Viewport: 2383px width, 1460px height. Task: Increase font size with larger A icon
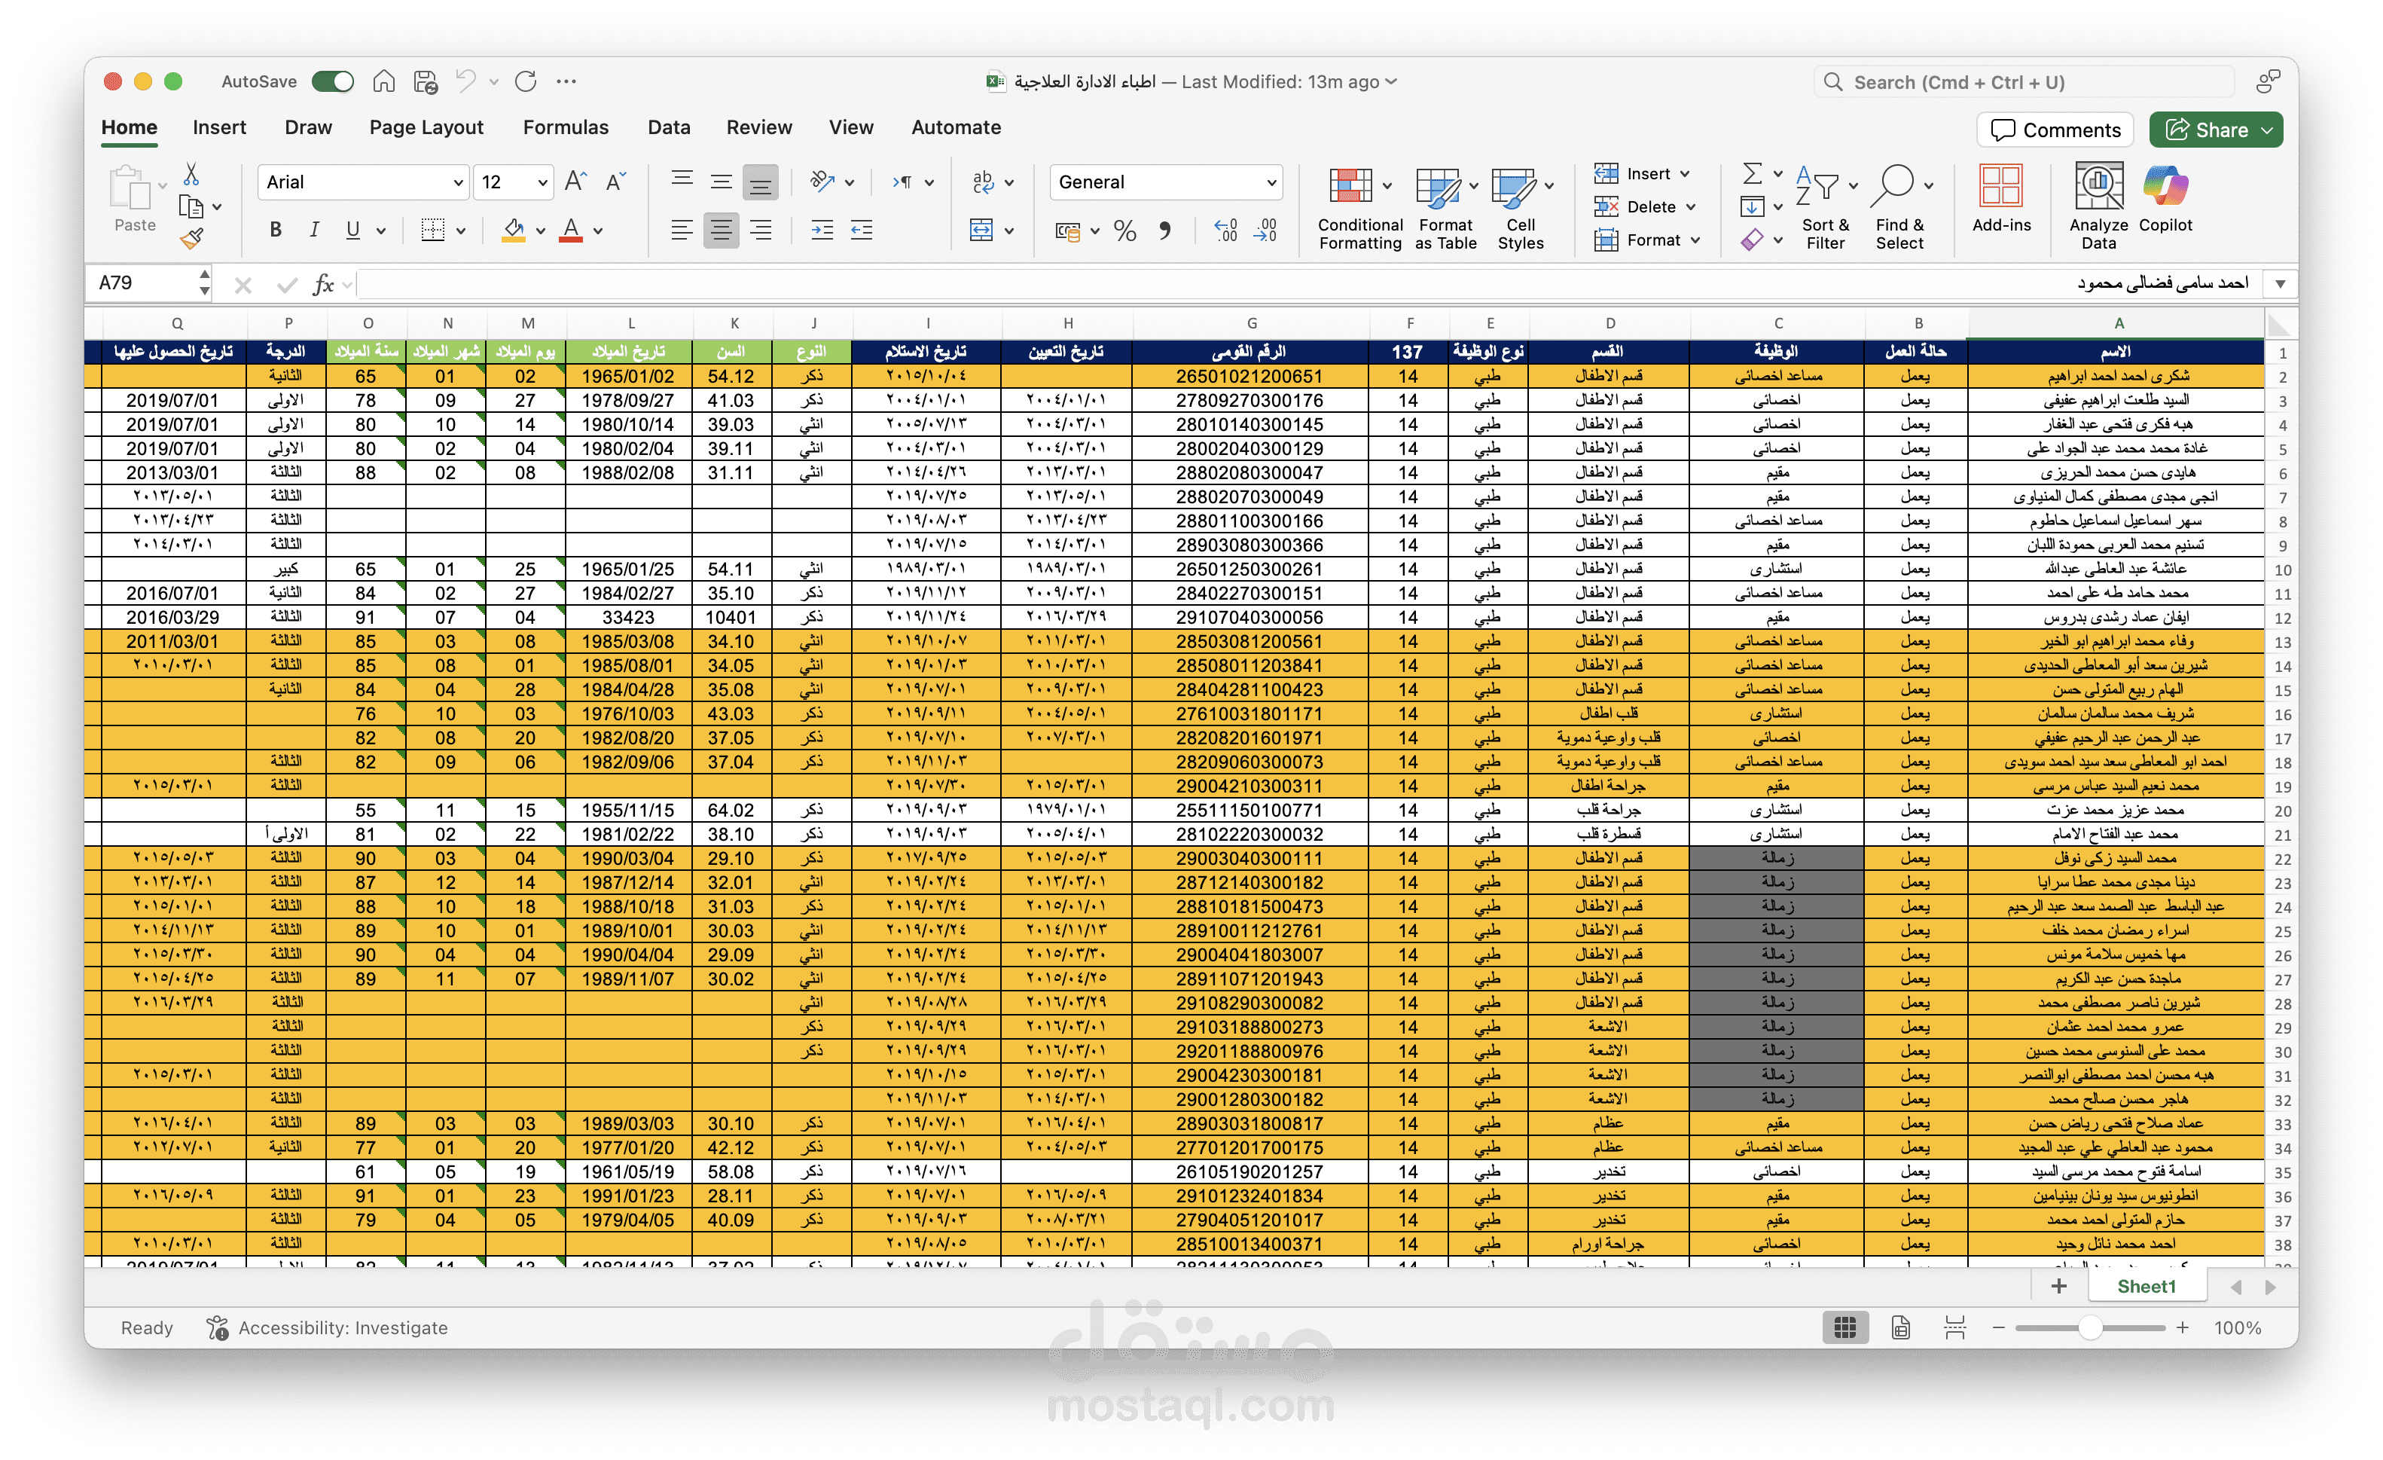point(575,182)
